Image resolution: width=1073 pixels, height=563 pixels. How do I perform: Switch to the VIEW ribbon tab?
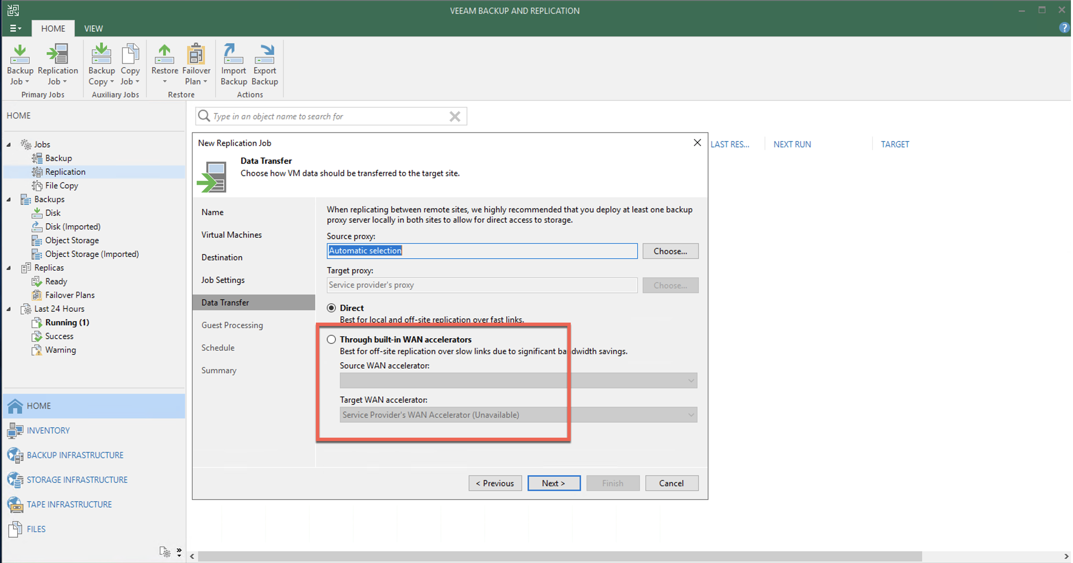point(93,28)
